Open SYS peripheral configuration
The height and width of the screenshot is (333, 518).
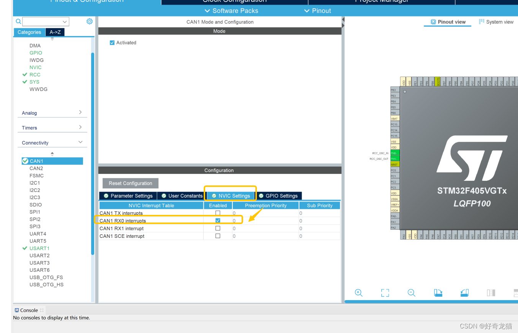pos(34,82)
